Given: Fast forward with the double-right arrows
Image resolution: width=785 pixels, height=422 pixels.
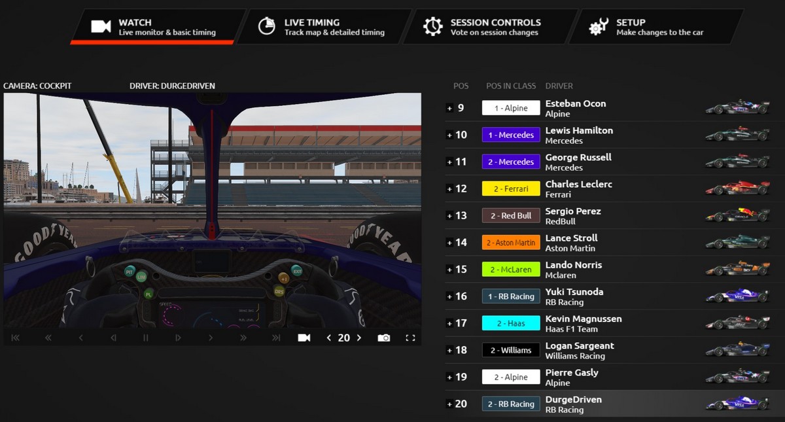Looking at the screenshot, I should (x=243, y=338).
